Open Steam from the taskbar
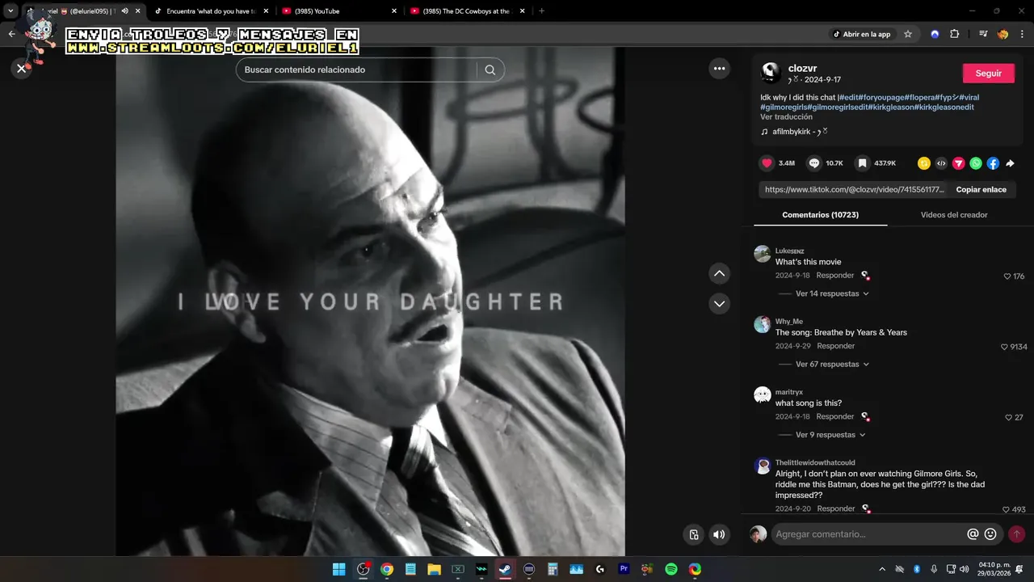1034x582 pixels. coord(505,569)
